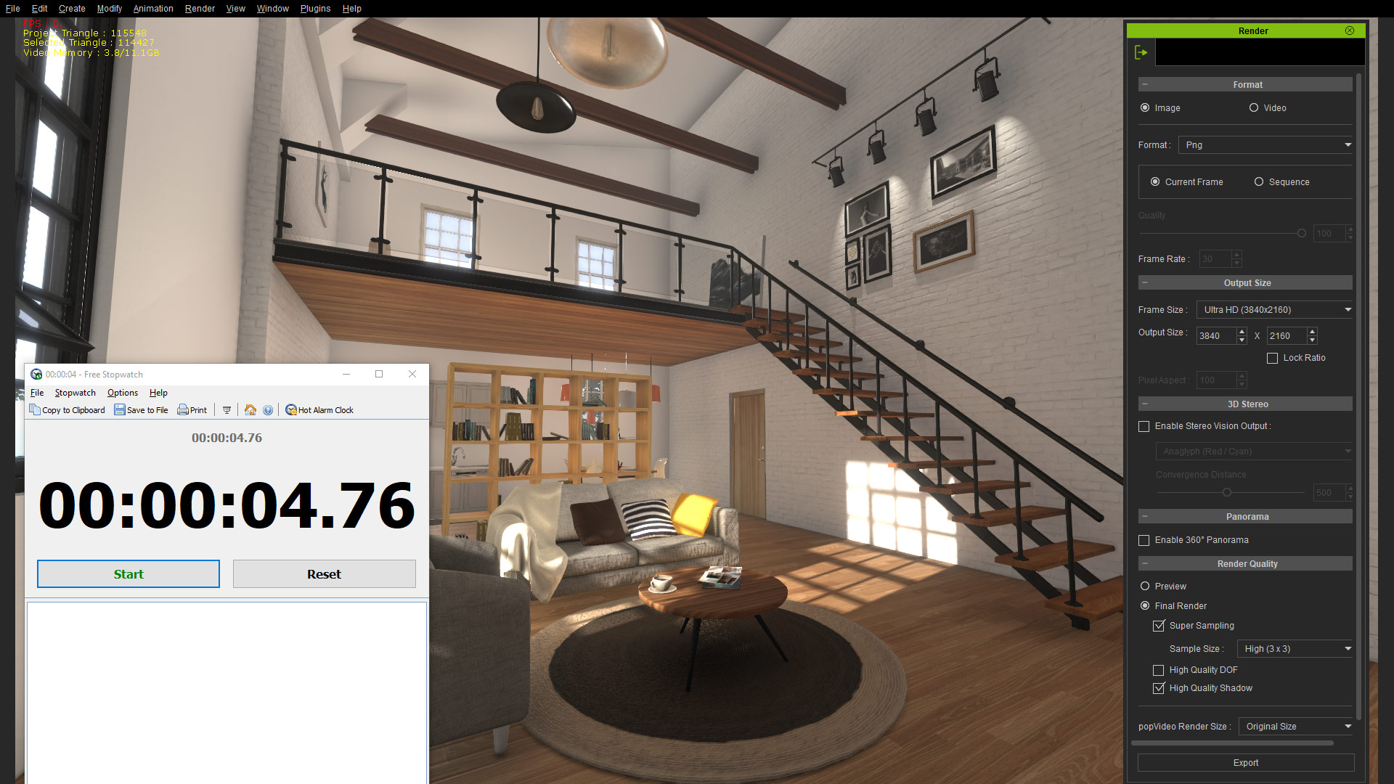
Task: Click the Render panel home/back icon
Action: click(1141, 53)
